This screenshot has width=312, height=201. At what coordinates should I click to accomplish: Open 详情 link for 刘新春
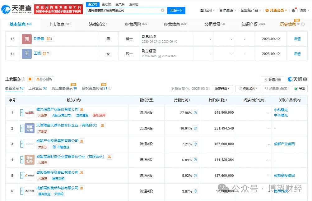click(x=297, y=39)
